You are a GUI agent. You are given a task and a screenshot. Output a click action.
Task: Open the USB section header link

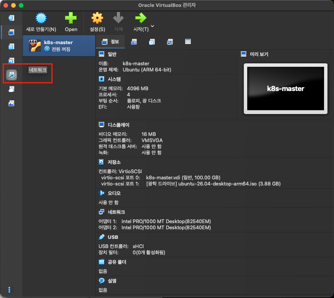click(113, 237)
